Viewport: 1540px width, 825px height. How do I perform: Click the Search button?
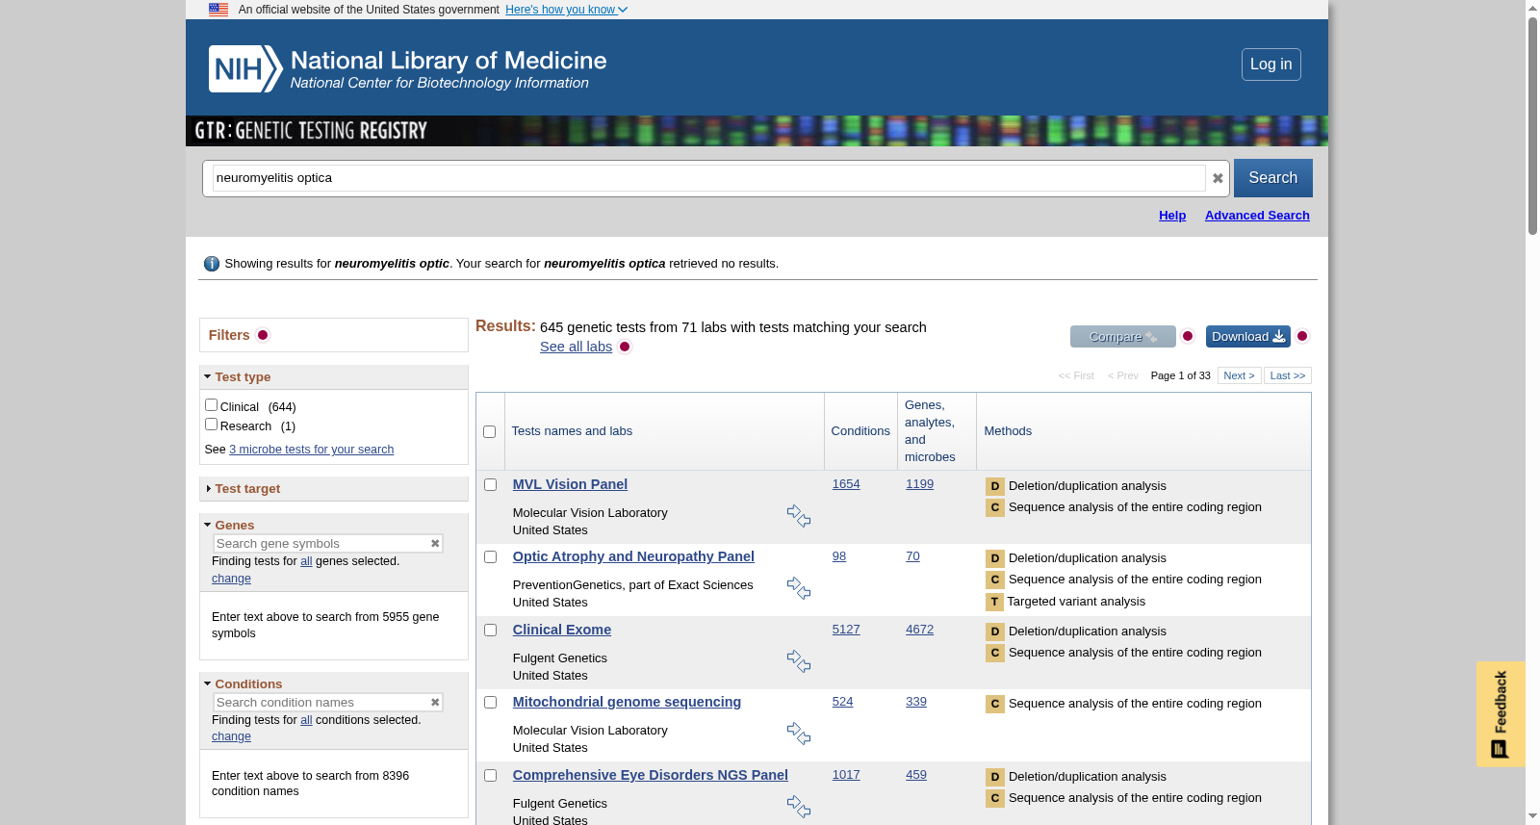[1272, 178]
